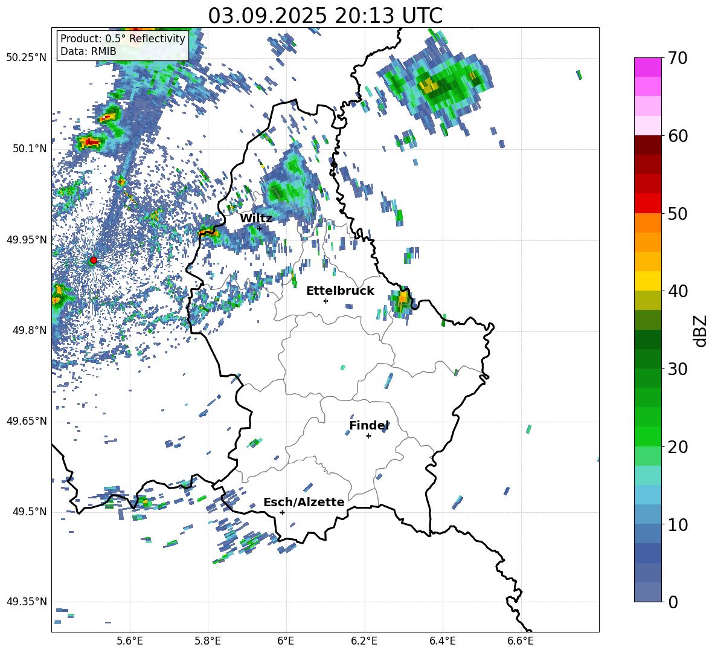Click the 49.95°N latitude label
The width and height of the screenshot is (715, 653).
27,240
